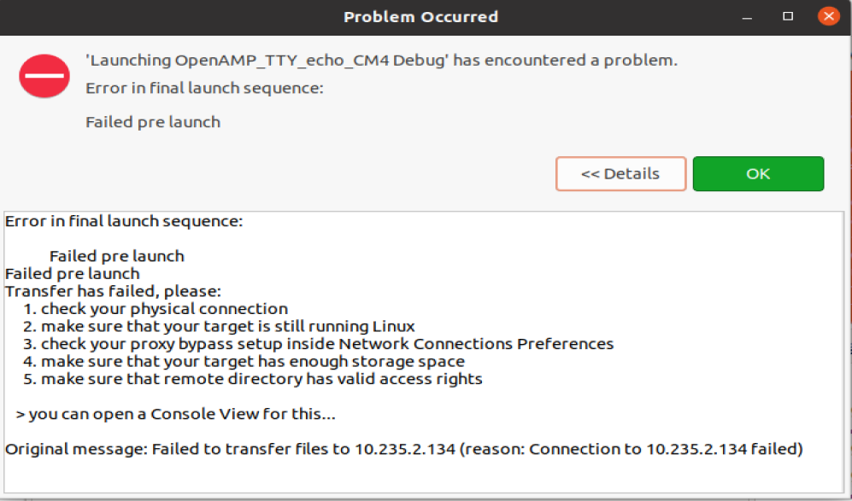Click the 'check your physical connection' line
This screenshot has height=501, width=852.
pos(156,309)
